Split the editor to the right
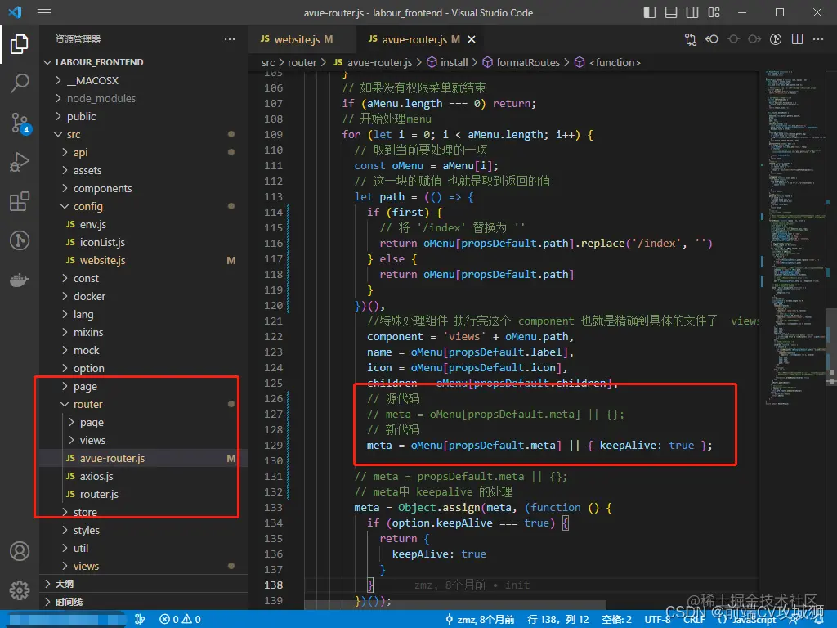This screenshot has width=837, height=628. pyautogui.click(x=797, y=39)
